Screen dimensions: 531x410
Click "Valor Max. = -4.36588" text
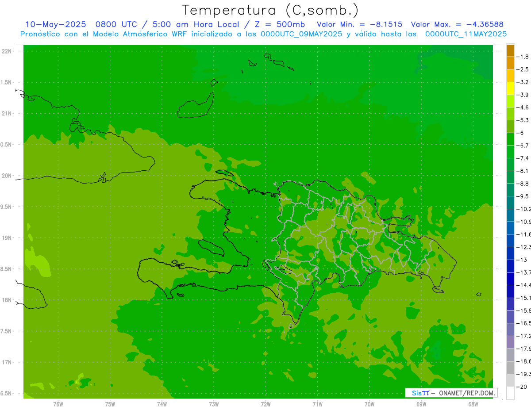click(457, 24)
